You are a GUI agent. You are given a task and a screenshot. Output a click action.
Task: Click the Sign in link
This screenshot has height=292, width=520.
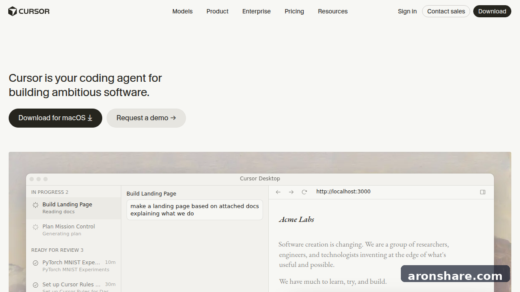coord(407,11)
